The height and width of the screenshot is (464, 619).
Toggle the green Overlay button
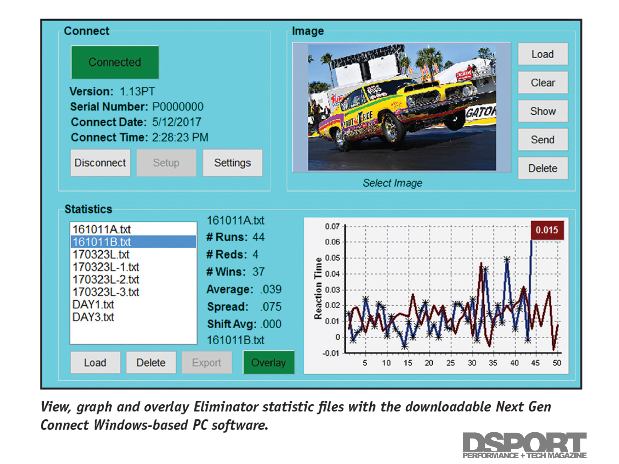(x=268, y=362)
